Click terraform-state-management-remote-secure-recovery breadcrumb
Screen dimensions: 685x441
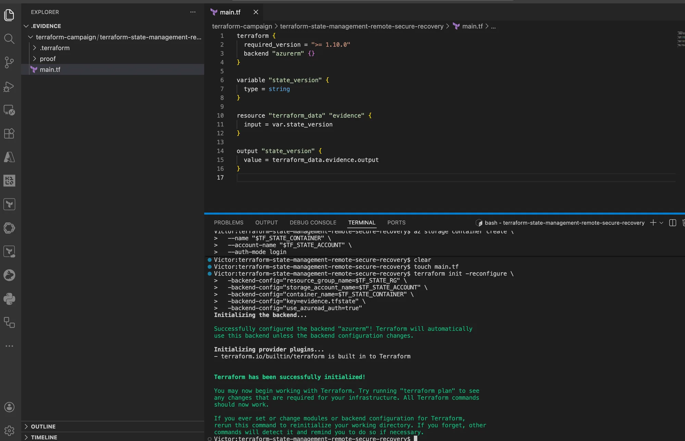pyautogui.click(x=362, y=26)
